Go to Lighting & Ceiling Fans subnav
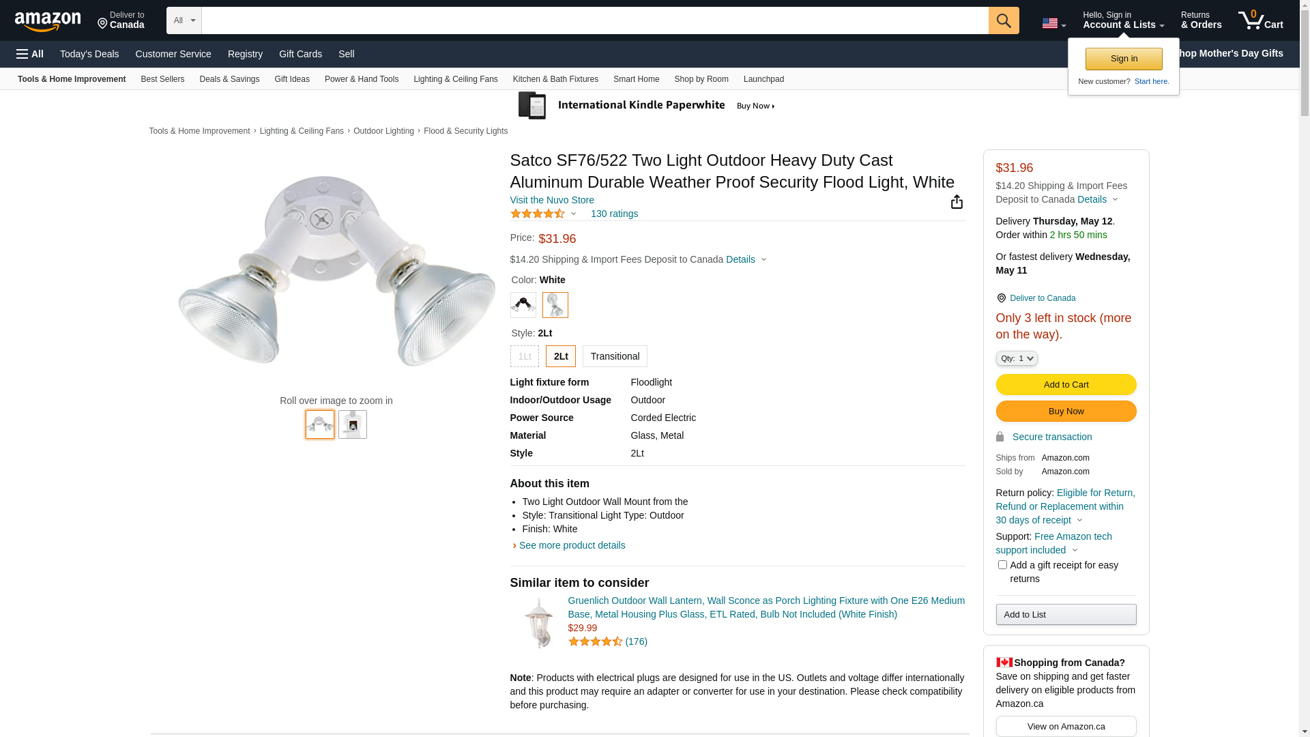The width and height of the screenshot is (1310, 737). click(455, 79)
